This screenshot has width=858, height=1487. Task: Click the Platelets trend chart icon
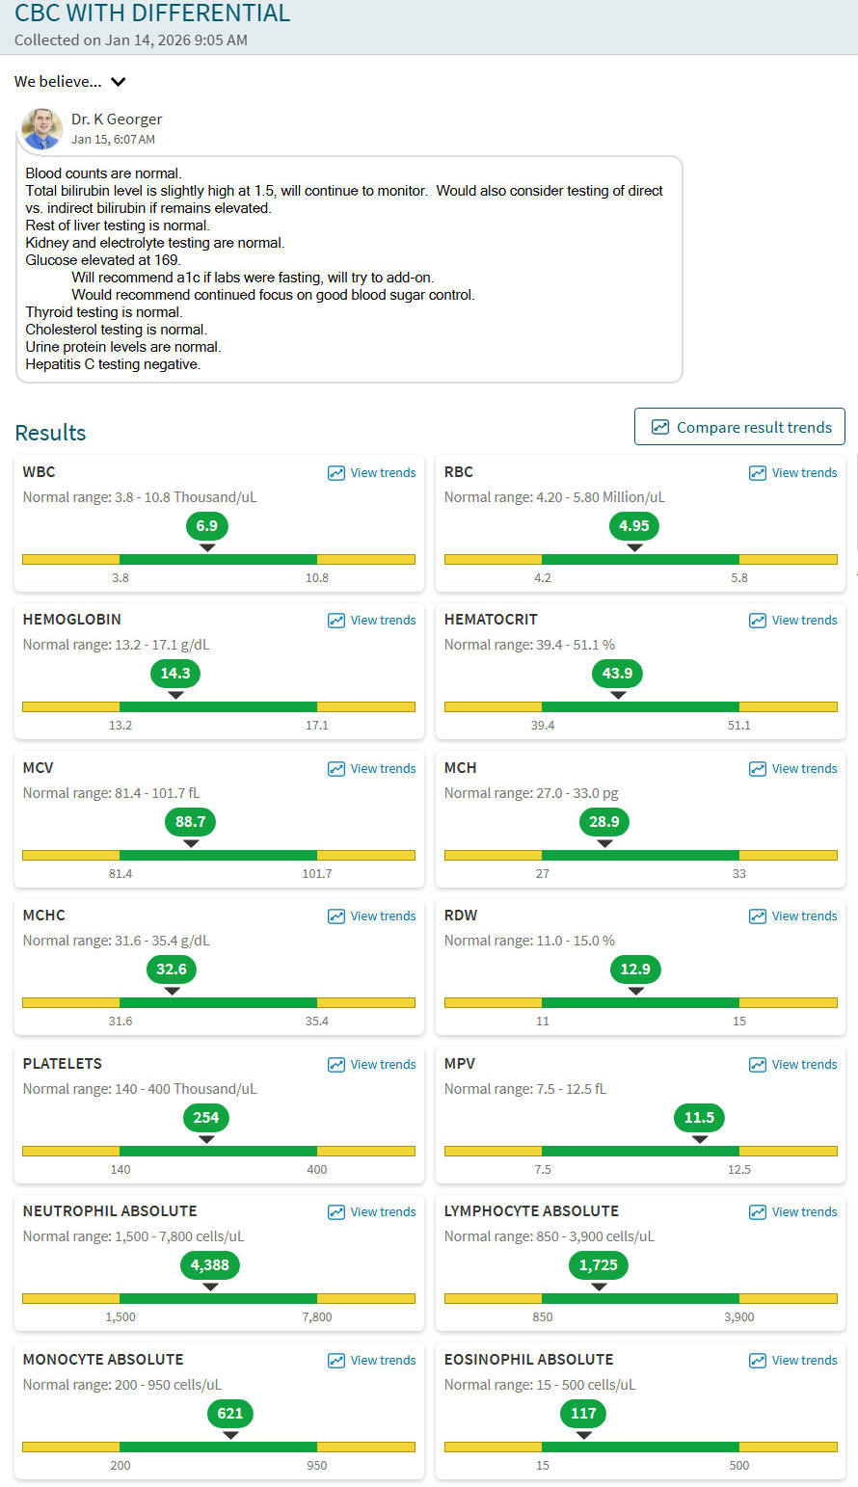tap(335, 1065)
